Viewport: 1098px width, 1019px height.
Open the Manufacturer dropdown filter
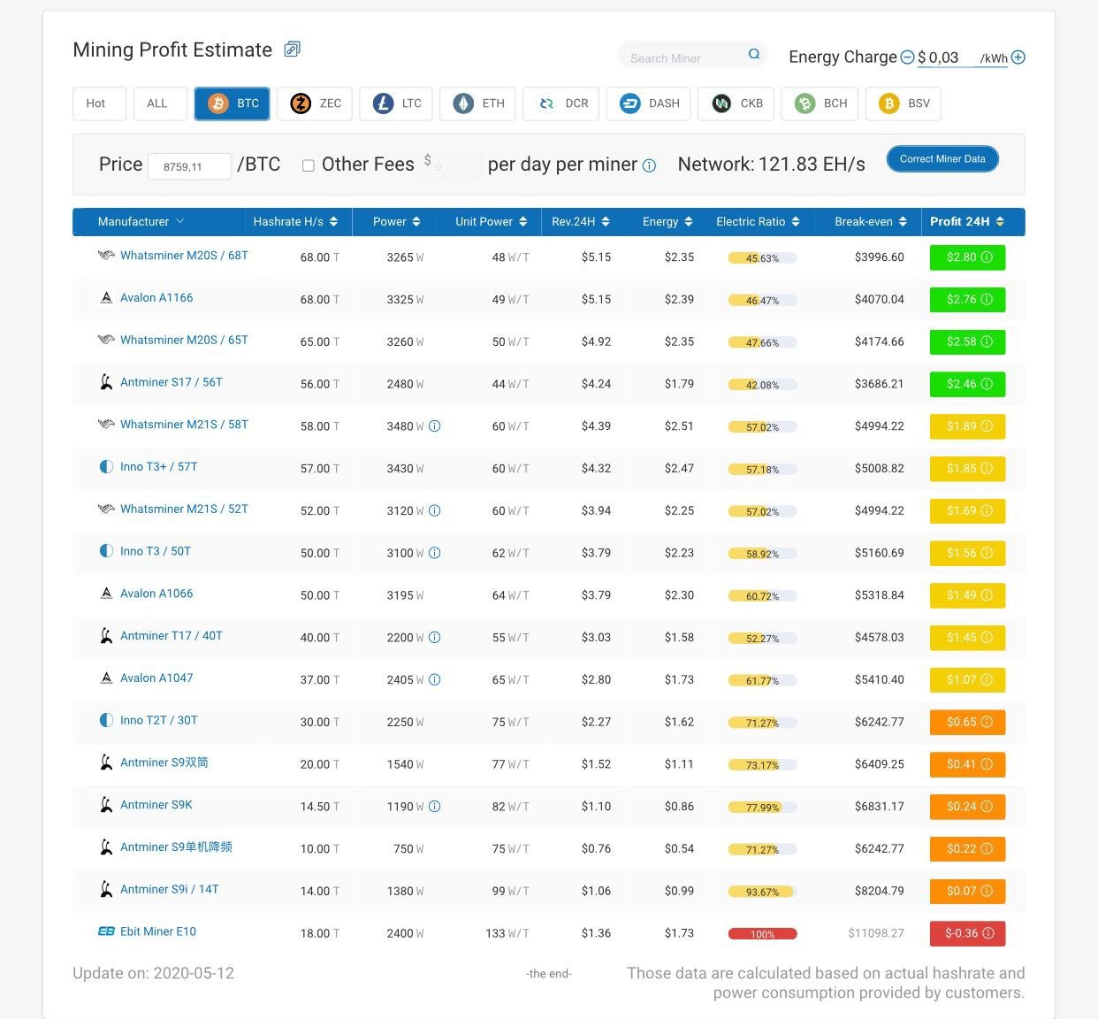click(141, 222)
